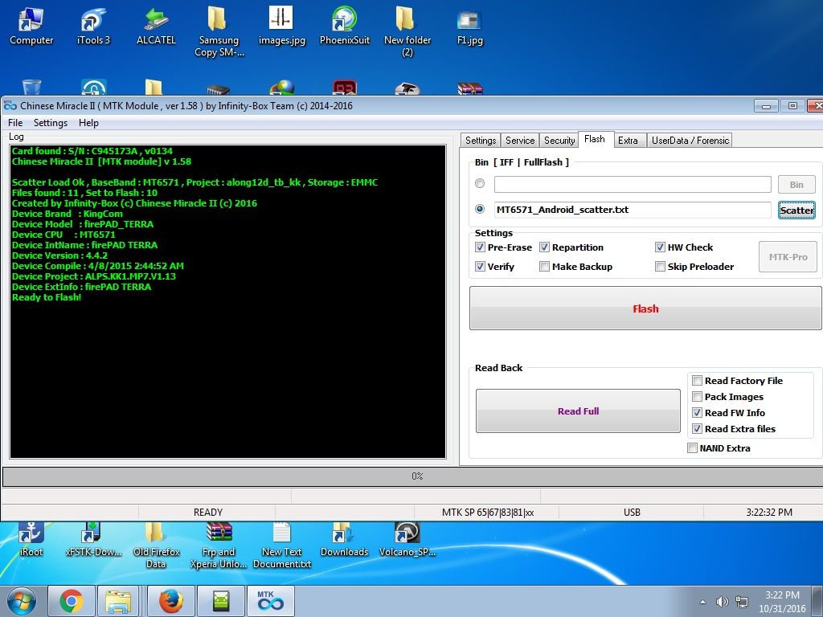The width and height of the screenshot is (823, 617).
Task: Open the iTools 3 desktop shortcut
Action: coord(94,24)
